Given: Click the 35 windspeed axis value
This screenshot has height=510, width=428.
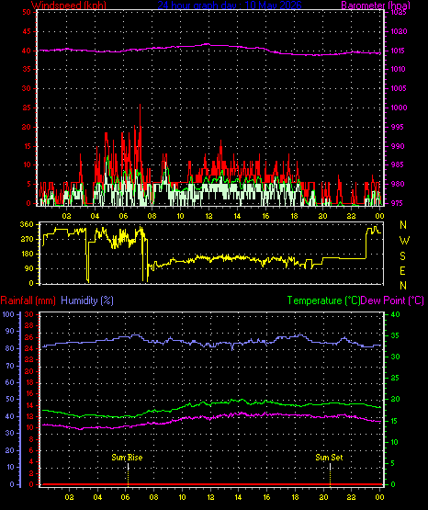Looking at the screenshot, I should click(27, 69).
